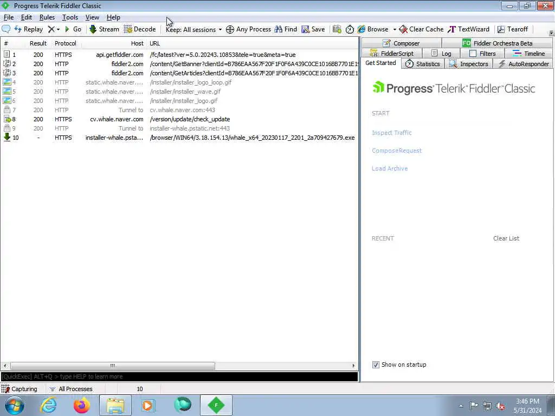555x416 pixels.
Task: Switch to the AutoResponder tab
Action: pos(524,64)
